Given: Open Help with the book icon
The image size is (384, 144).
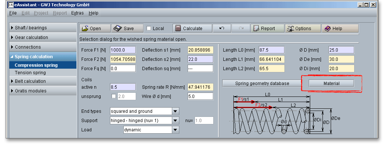Looking at the screenshot, I should click(340, 29).
